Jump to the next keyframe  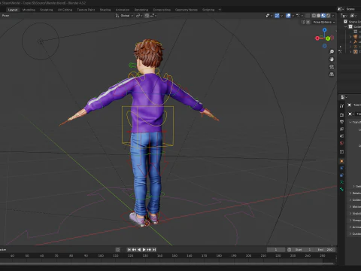click(149, 249)
